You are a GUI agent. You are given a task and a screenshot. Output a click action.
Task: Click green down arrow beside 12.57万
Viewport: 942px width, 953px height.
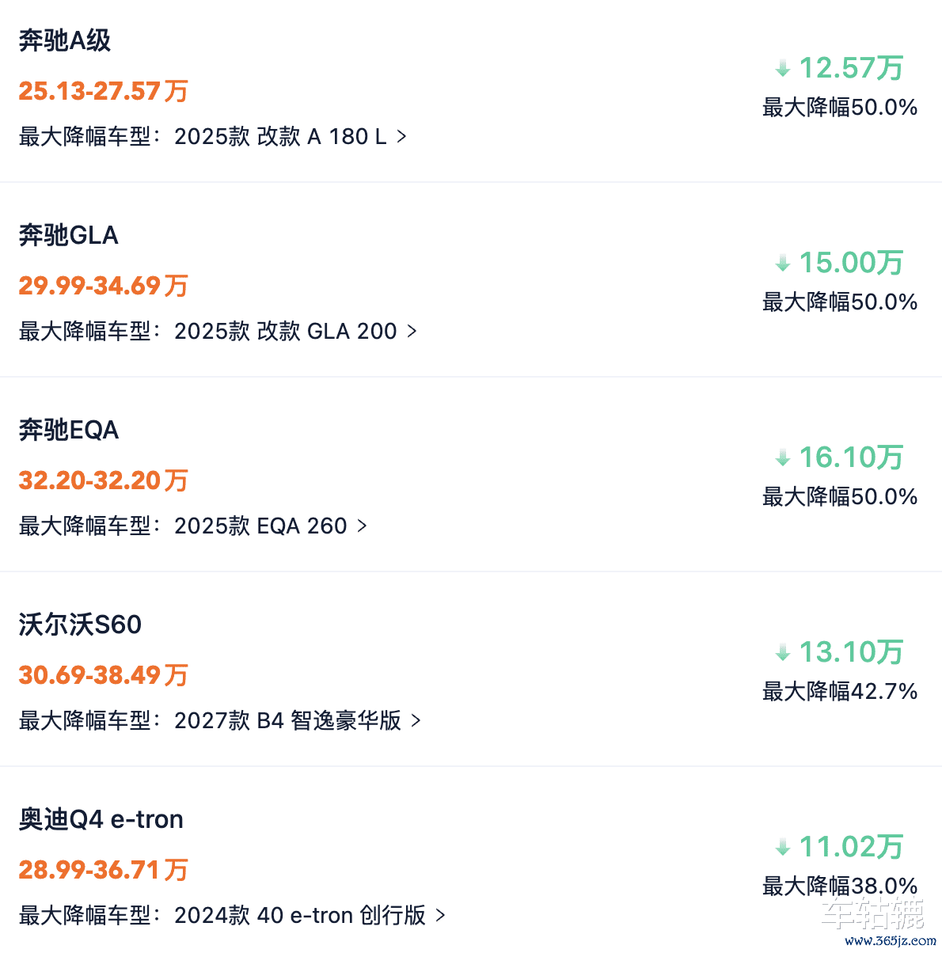coord(783,69)
